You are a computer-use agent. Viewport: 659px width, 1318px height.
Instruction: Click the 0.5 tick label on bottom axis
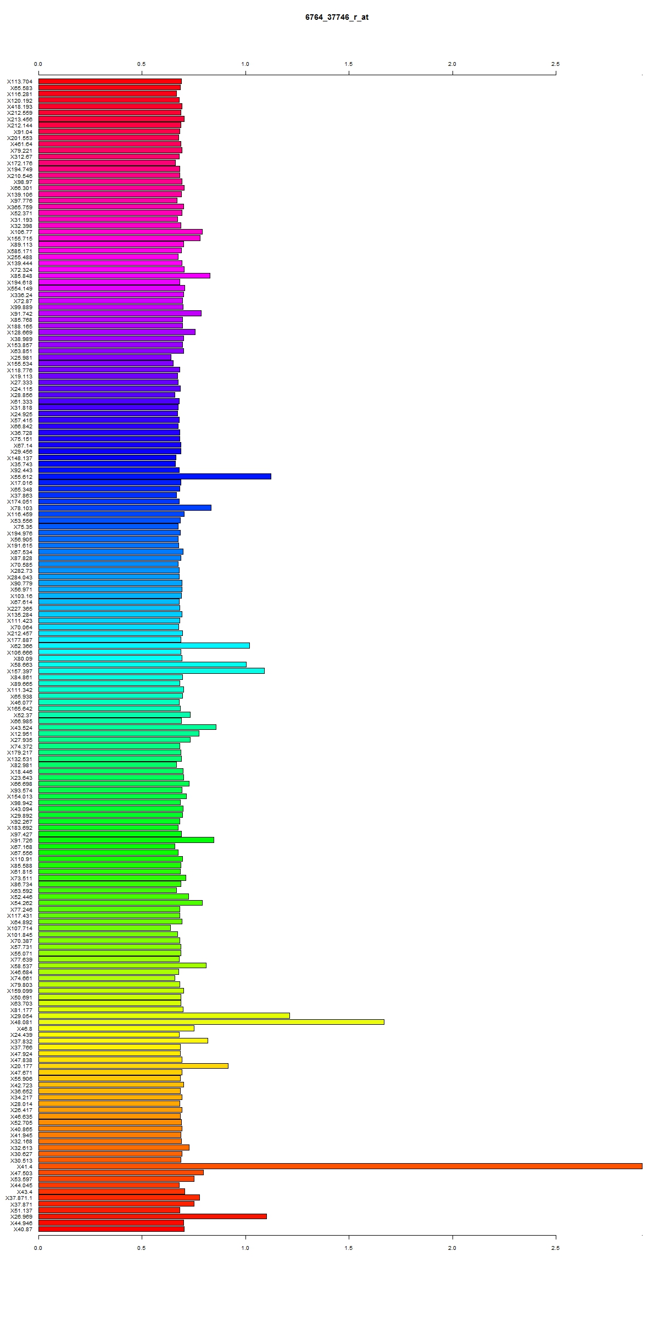(142, 1248)
